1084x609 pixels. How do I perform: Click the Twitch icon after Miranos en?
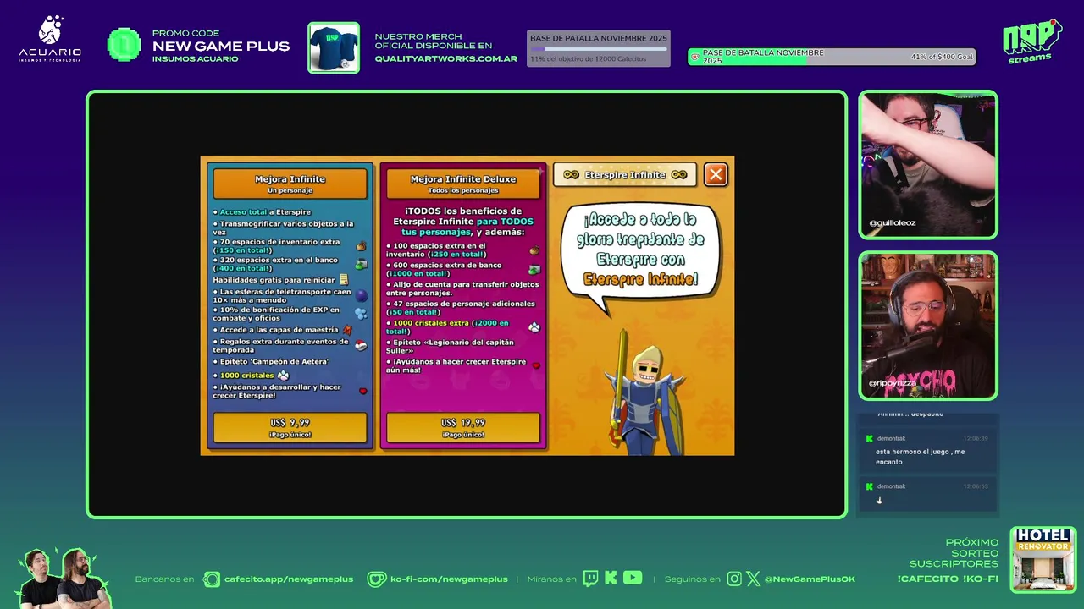coord(589,579)
